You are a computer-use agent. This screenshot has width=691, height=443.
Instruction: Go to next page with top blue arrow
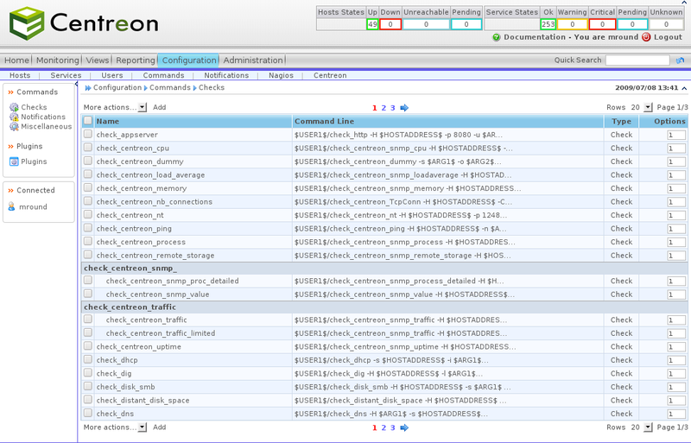[x=404, y=107]
